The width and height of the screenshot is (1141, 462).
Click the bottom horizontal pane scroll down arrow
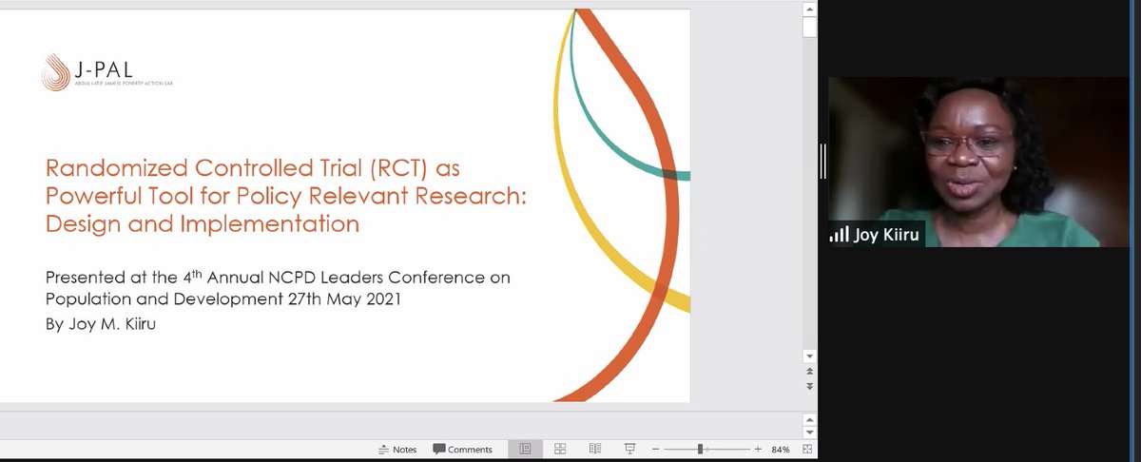pyautogui.click(x=809, y=432)
